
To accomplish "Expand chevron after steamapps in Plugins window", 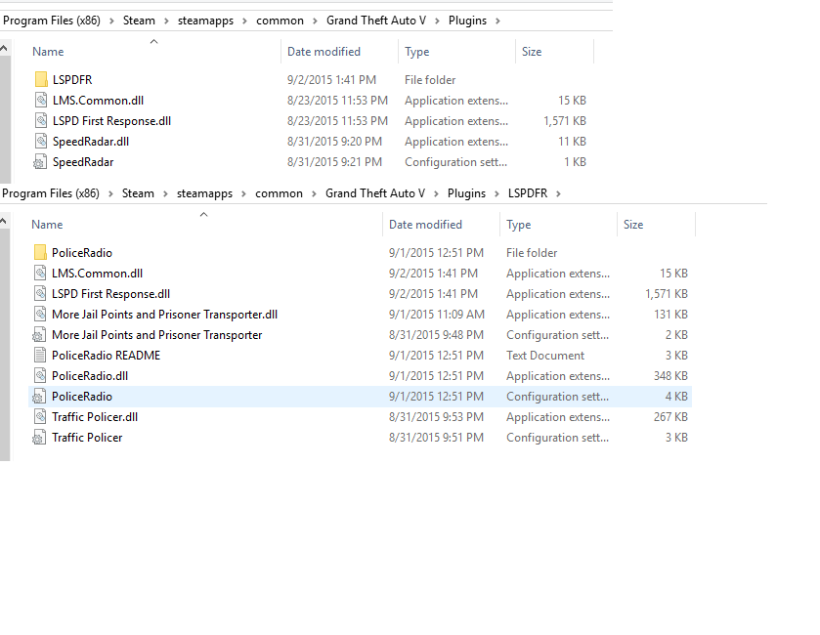I will pyautogui.click(x=244, y=21).
